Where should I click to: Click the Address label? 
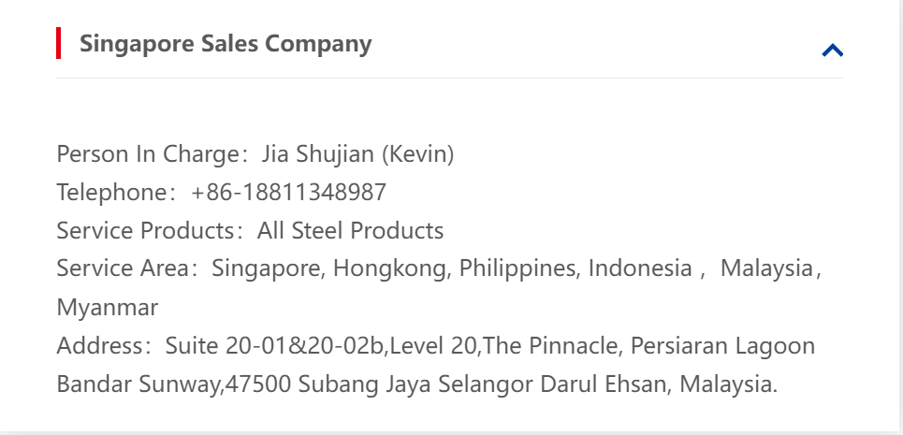[100, 346]
